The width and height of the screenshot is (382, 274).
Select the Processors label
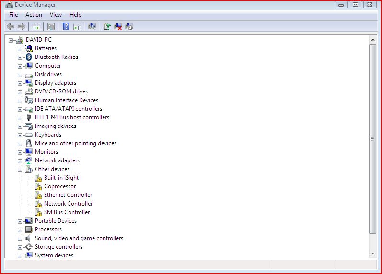(x=48, y=229)
